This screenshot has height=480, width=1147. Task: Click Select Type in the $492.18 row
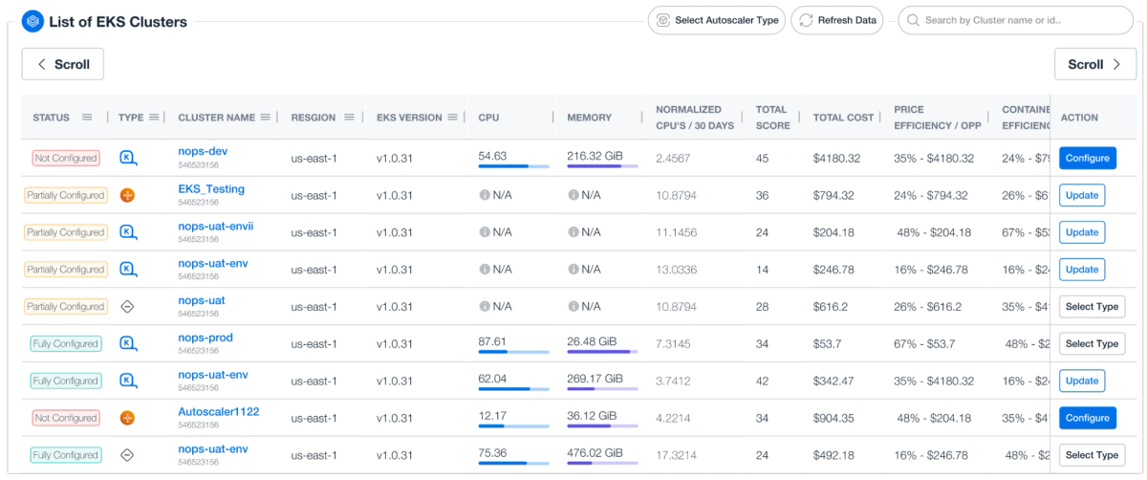tap(1093, 455)
